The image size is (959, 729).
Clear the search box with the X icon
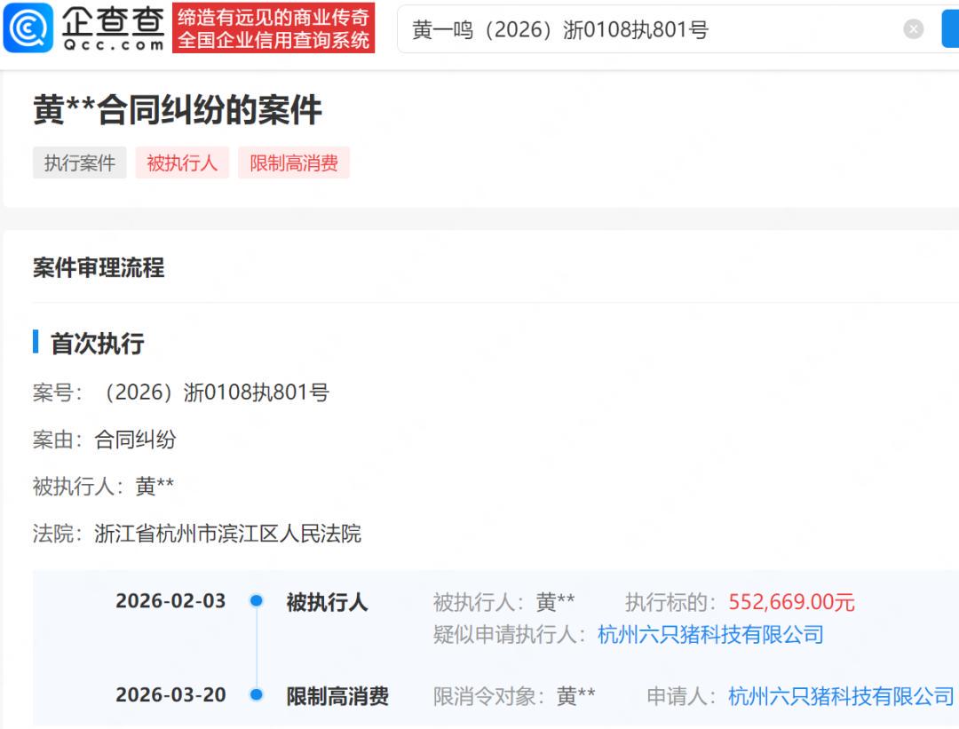tap(914, 29)
